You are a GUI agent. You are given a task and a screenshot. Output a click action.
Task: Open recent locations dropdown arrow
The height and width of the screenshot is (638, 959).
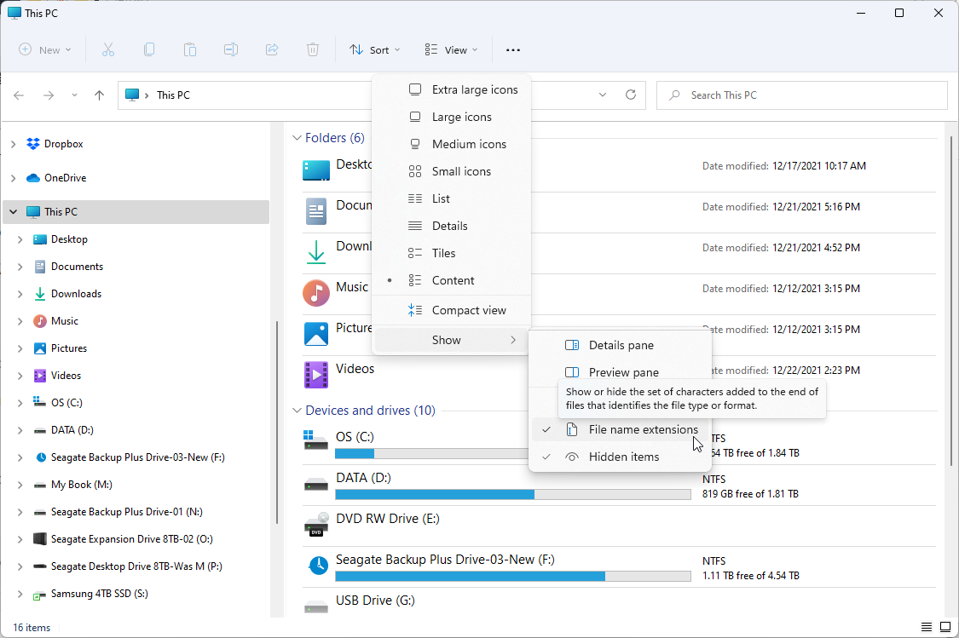(x=75, y=95)
